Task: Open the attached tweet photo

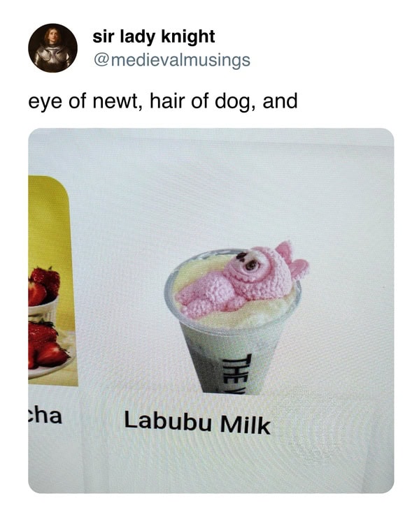Action: (x=211, y=311)
